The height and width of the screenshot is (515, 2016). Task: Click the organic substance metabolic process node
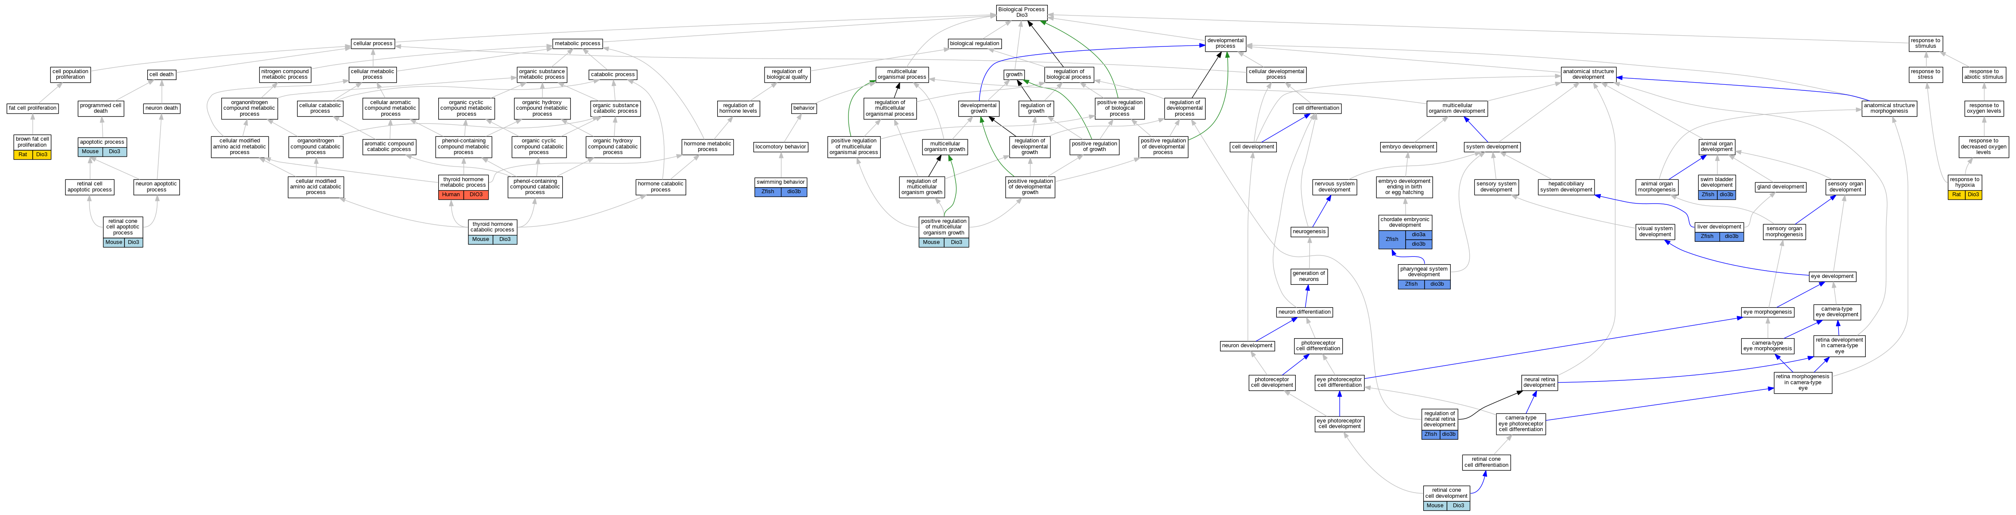[x=542, y=74]
